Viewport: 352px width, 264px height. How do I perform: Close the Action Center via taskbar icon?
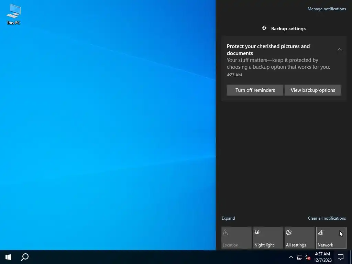[341, 257]
